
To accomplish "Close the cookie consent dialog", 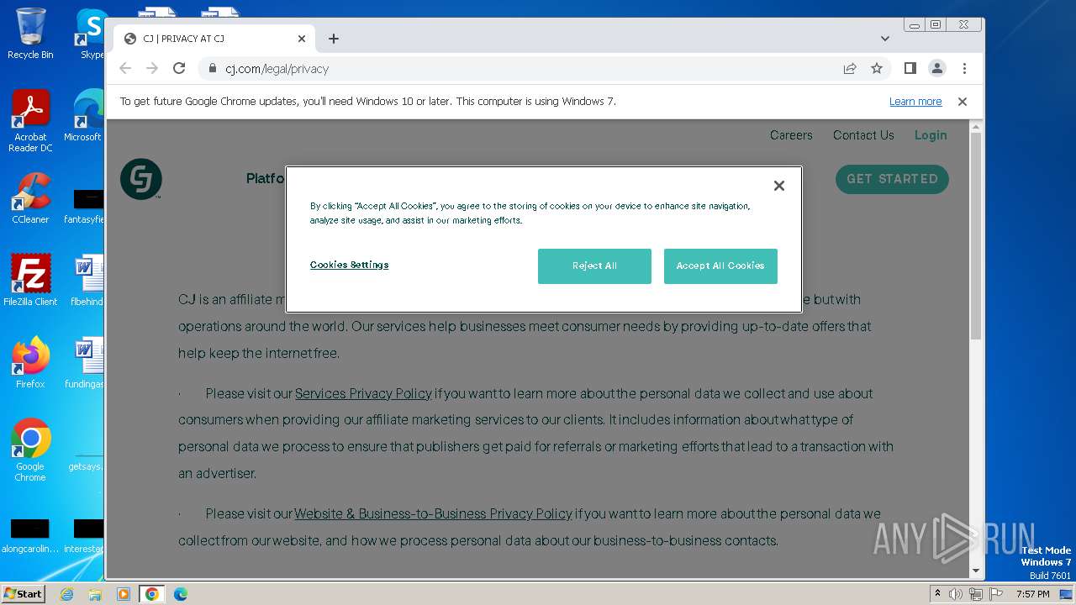I will [779, 186].
